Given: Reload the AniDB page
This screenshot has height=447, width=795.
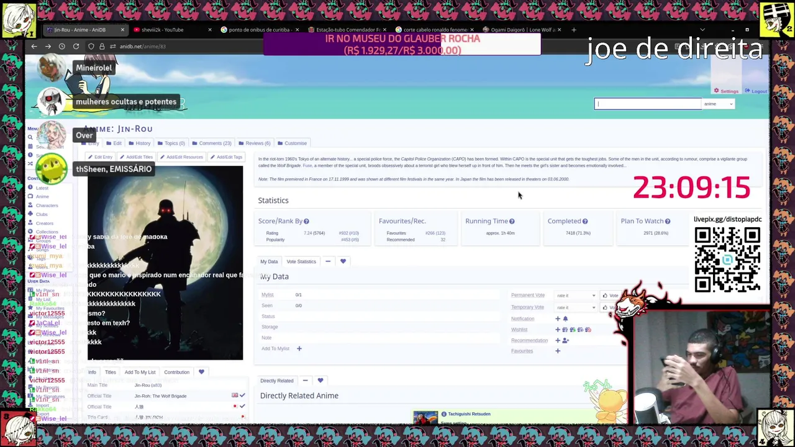Looking at the screenshot, I should click(x=76, y=47).
